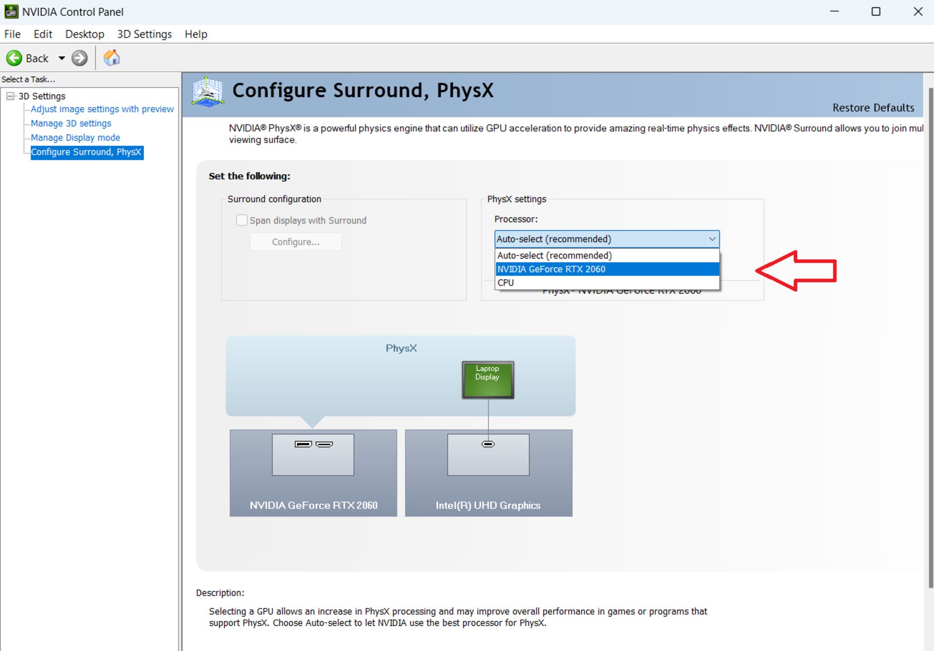Open Adjust image settings with preview
The height and width of the screenshot is (651, 934).
click(x=102, y=109)
